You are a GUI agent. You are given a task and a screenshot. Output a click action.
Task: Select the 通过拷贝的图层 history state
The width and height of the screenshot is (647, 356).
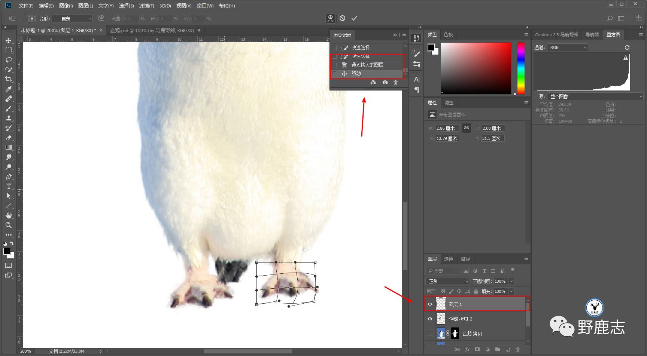[x=367, y=65]
